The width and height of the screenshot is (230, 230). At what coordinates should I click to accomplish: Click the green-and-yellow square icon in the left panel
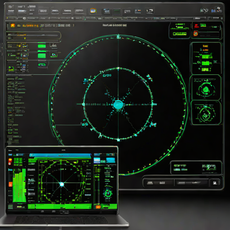tap(11, 69)
